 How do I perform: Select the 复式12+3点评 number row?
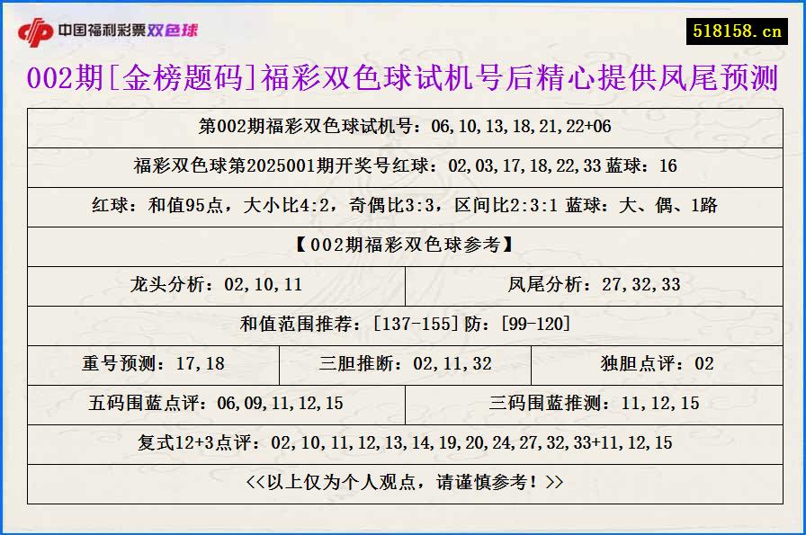point(403,444)
